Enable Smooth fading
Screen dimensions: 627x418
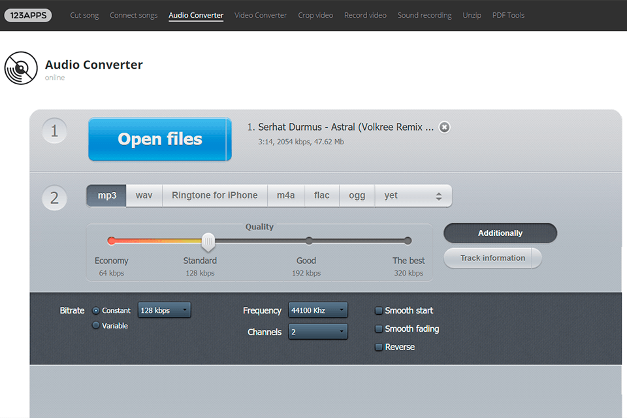[x=379, y=329]
